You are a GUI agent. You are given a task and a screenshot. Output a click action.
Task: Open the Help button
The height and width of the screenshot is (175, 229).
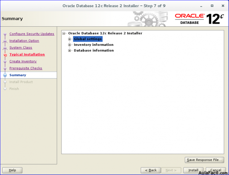pyautogui.click(x=13, y=170)
